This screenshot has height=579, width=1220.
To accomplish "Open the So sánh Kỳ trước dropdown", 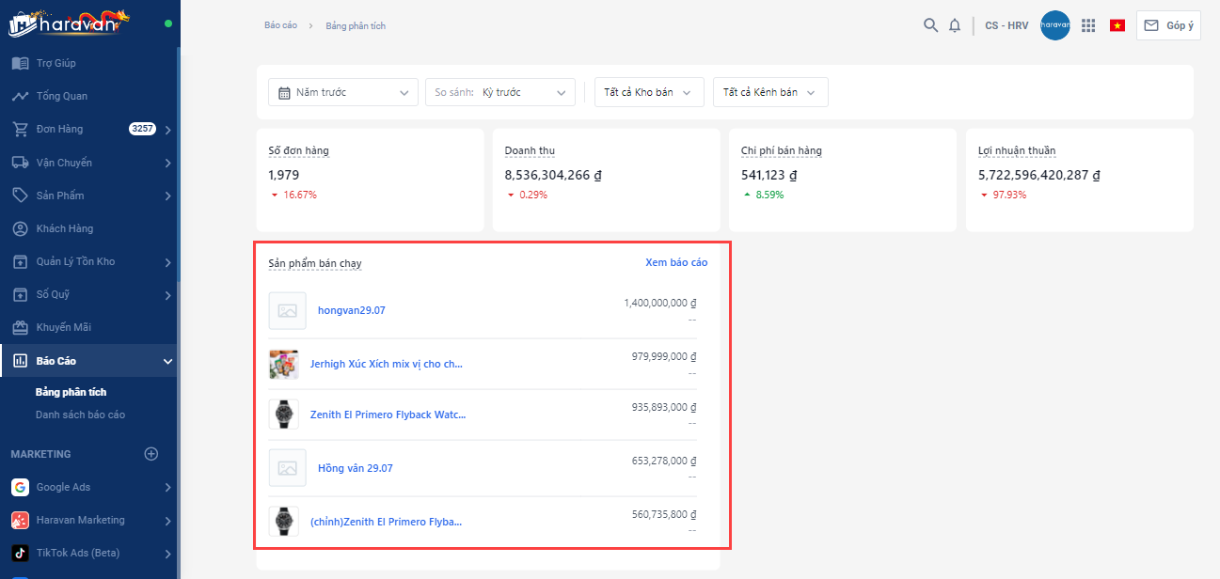I will click(x=500, y=92).
